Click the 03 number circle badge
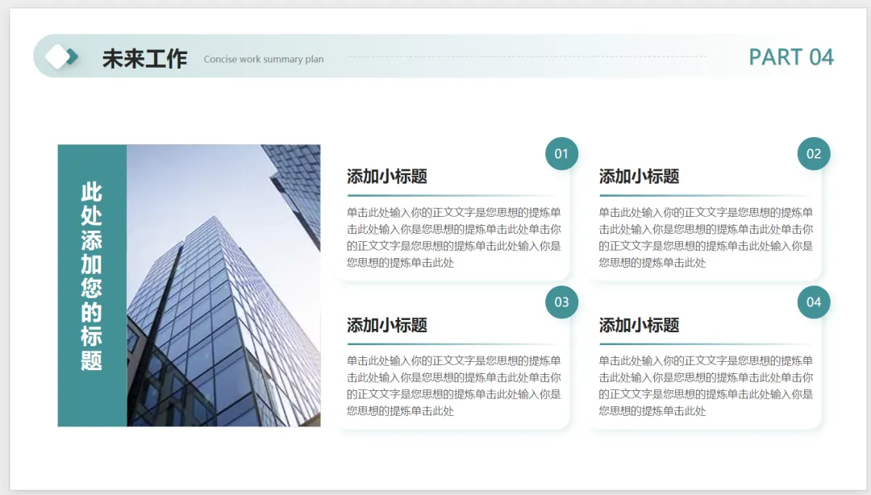 (x=561, y=302)
